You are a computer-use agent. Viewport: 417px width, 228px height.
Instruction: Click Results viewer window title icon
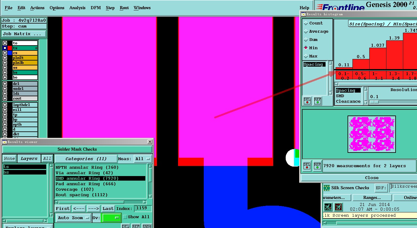click(x=4, y=142)
